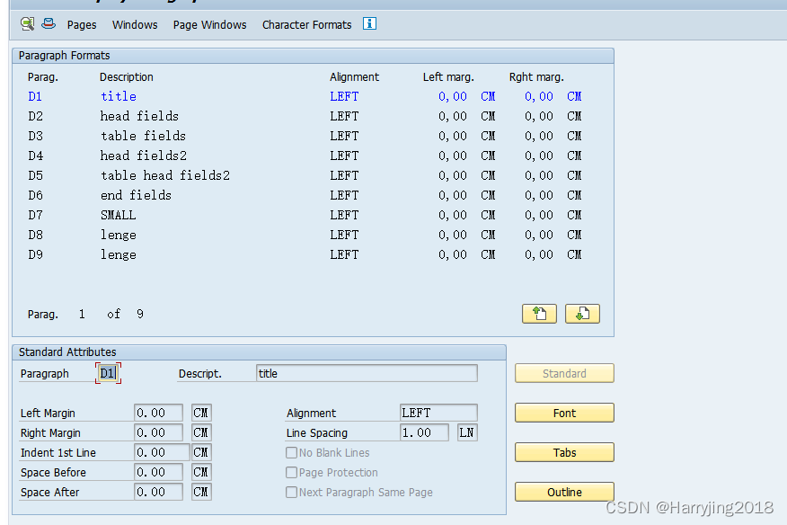
Task: Click the 'table fields' description
Action: [143, 136]
